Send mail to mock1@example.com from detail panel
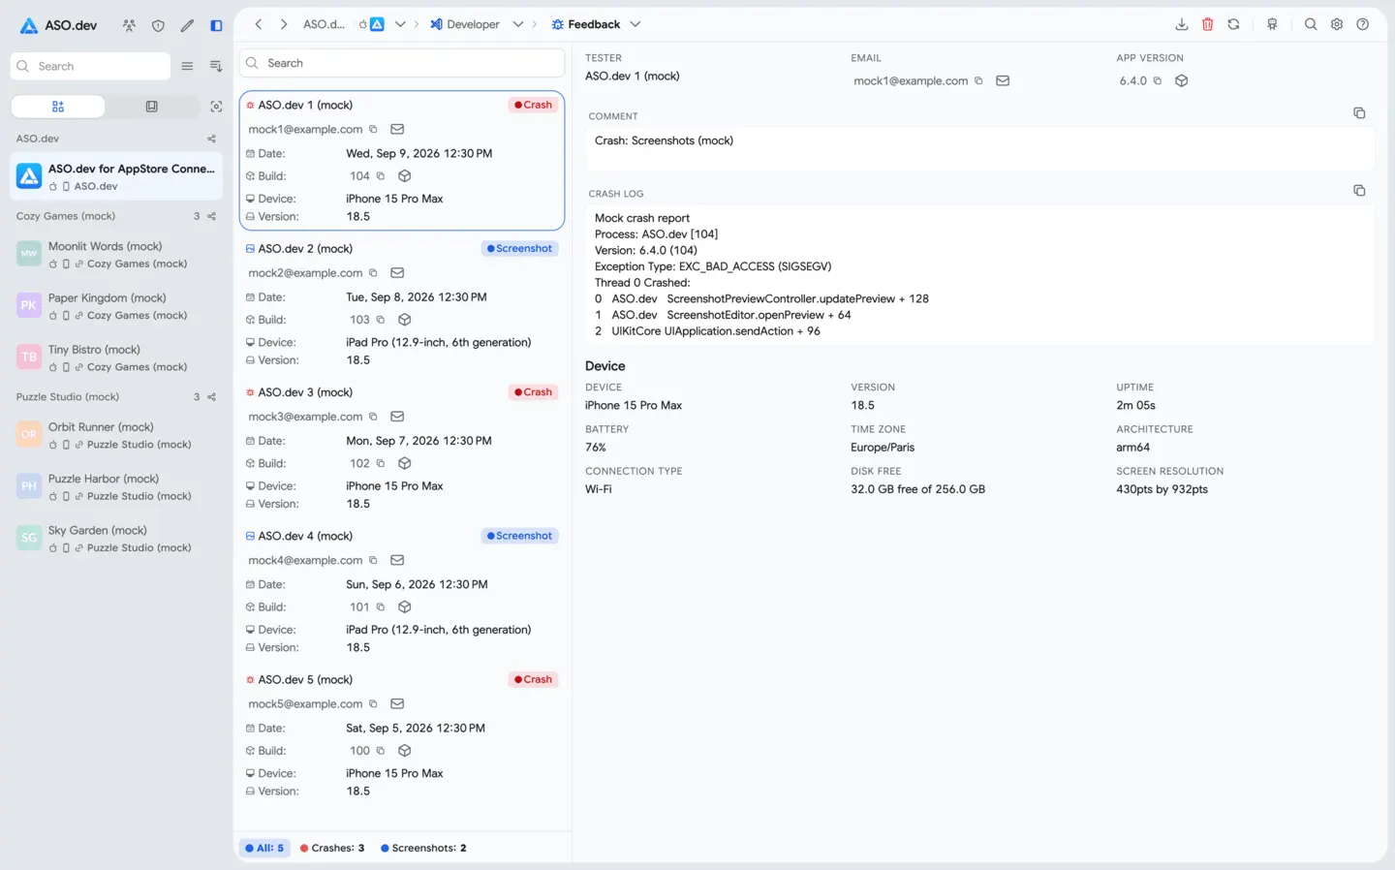This screenshot has height=870, width=1395. tap(1003, 80)
